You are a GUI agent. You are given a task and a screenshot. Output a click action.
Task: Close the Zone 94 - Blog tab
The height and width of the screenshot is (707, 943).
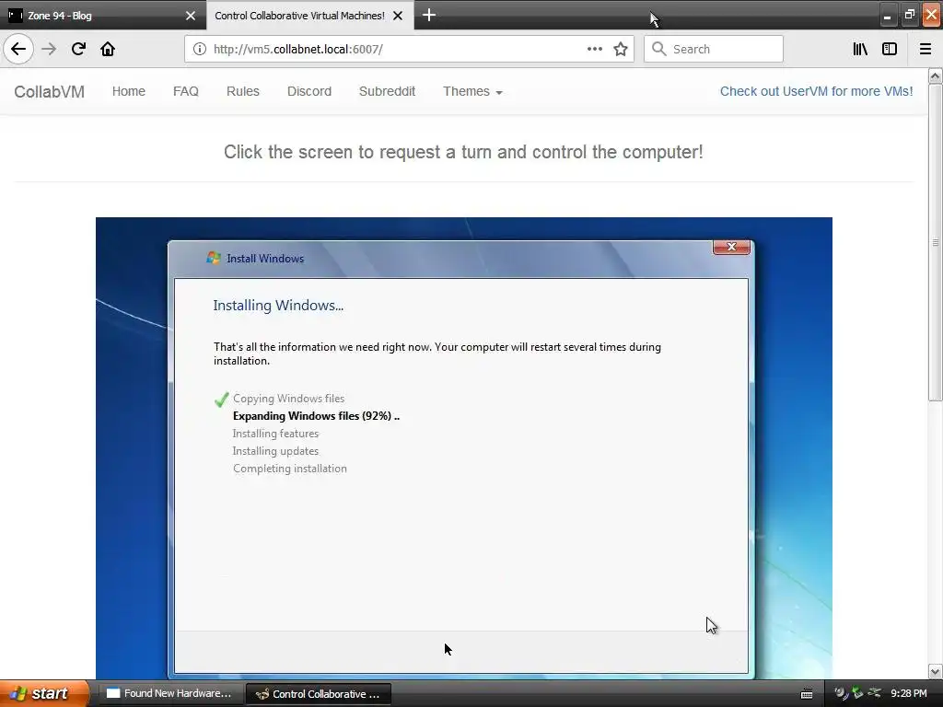[191, 16]
